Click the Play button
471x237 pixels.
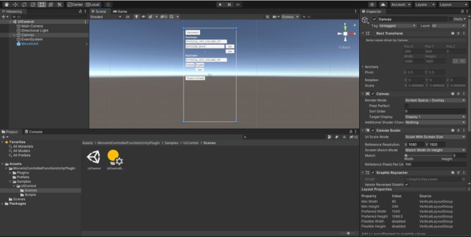[x=220, y=5]
